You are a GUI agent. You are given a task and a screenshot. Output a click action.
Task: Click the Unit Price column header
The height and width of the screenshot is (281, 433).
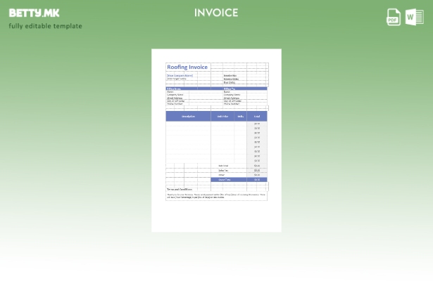tap(222, 116)
